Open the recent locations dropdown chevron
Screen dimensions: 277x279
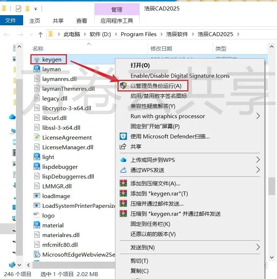(x=31, y=34)
